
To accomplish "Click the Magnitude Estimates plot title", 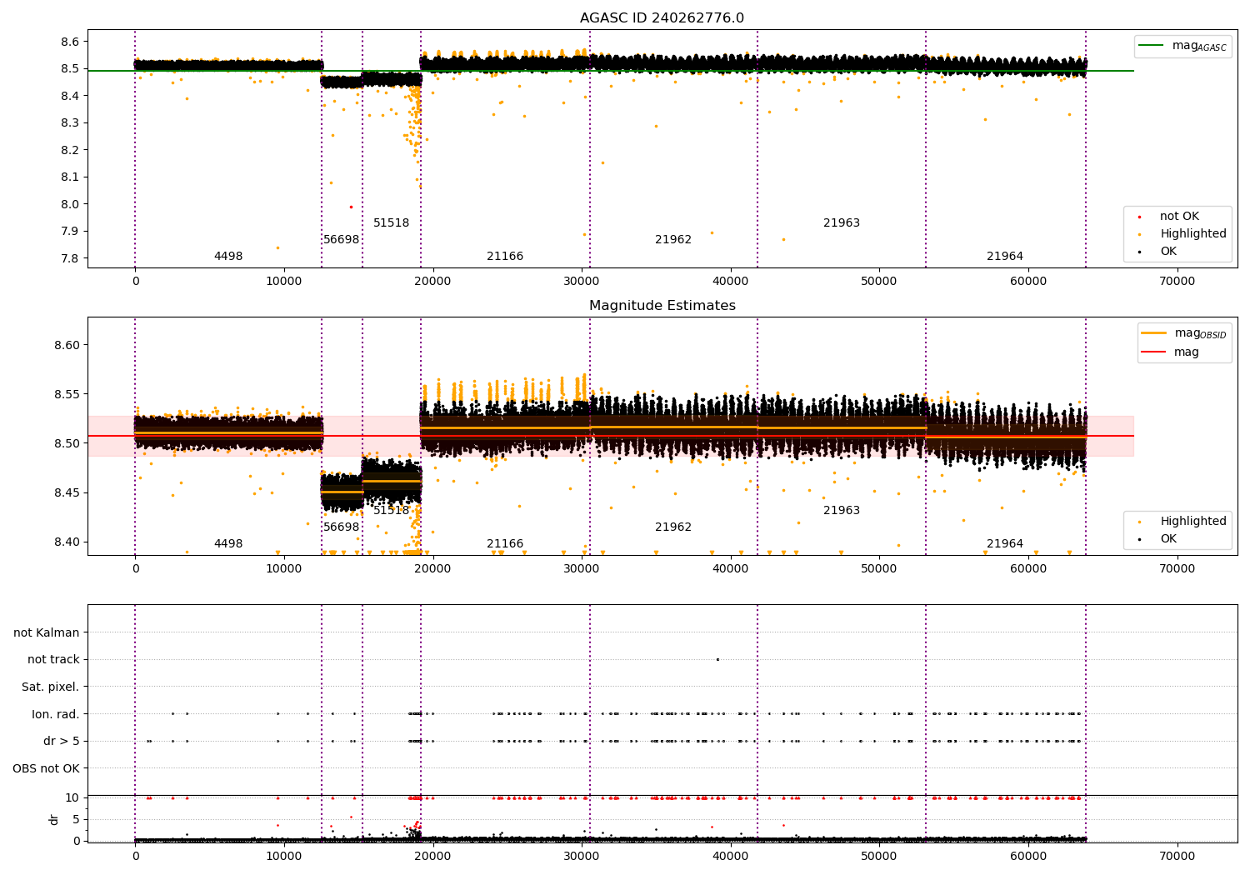I will coord(662,306).
